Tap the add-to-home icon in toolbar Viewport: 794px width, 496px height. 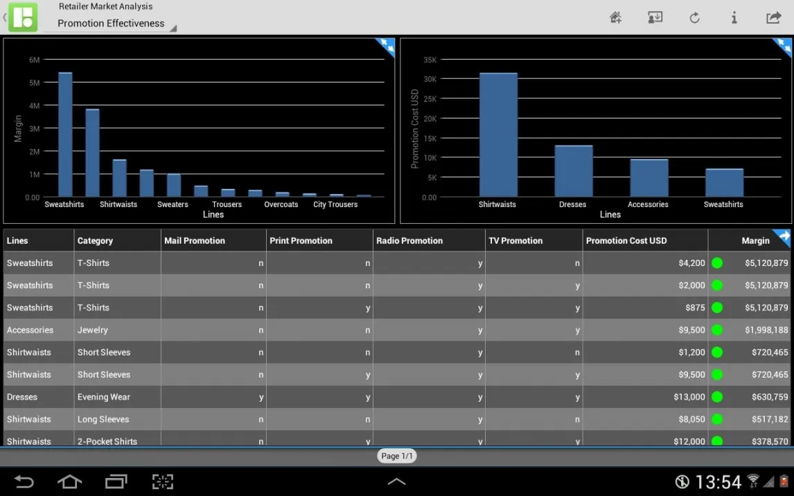[x=615, y=18]
